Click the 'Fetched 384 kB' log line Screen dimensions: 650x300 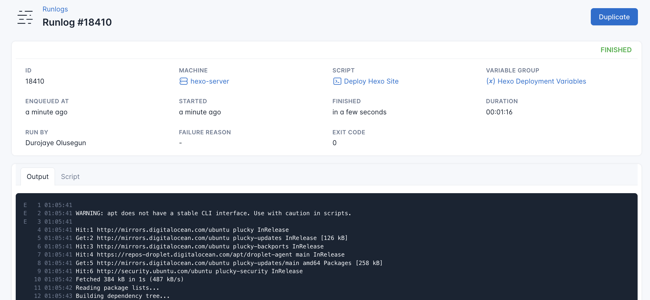130,279
